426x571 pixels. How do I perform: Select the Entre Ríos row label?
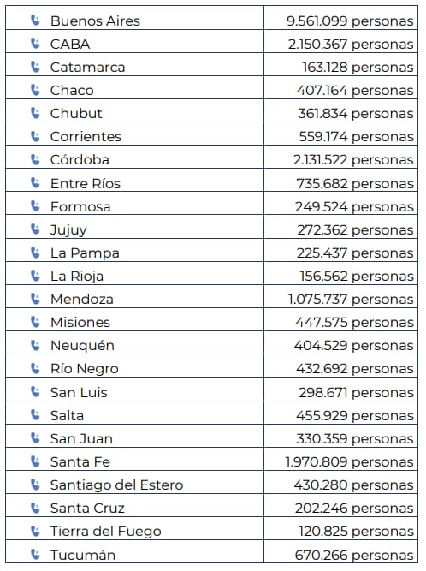click(86, 183)
